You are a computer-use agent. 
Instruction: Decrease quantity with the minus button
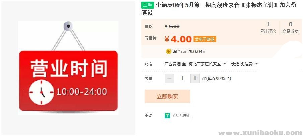169,78
